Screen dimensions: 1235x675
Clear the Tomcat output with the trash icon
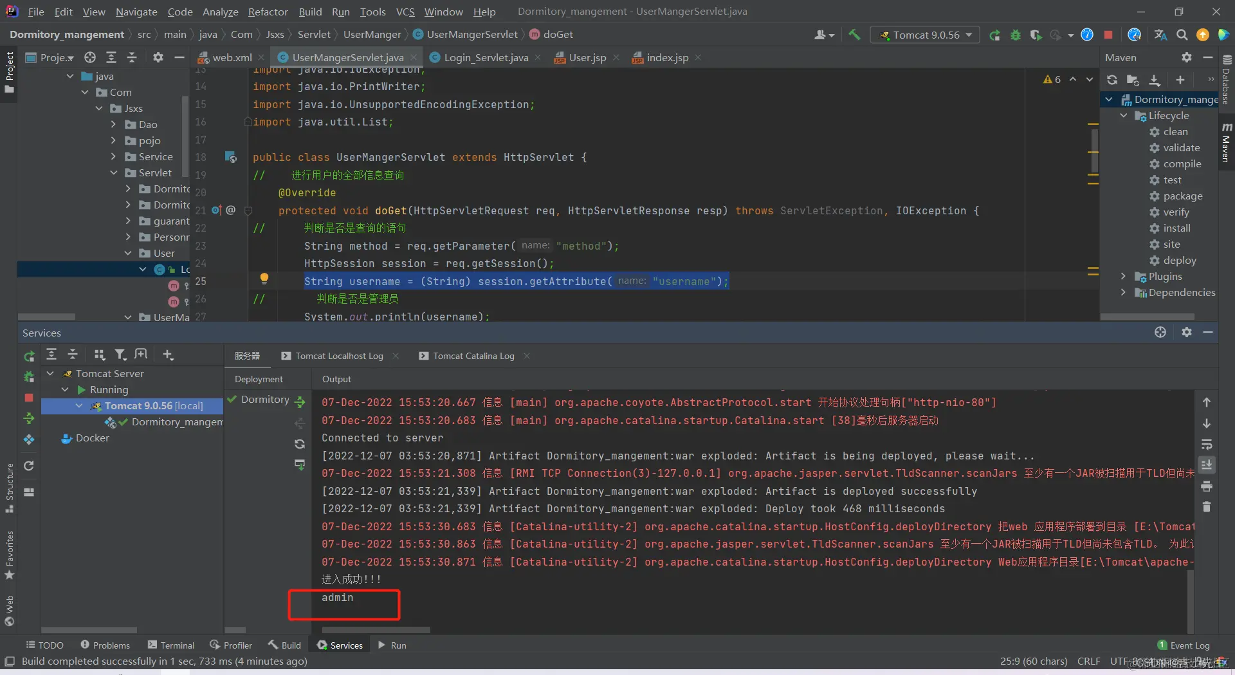[x=1207, y=507]
